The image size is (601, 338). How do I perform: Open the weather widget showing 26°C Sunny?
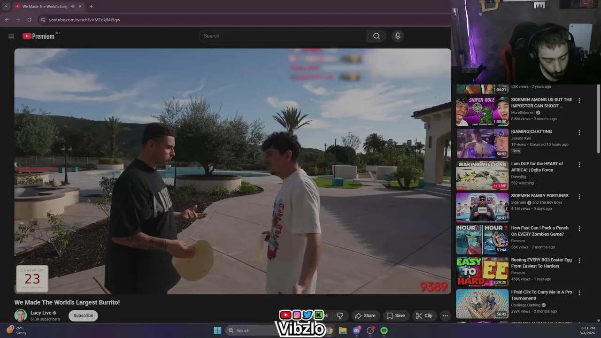pyautogui.click(x=16, y=330)
